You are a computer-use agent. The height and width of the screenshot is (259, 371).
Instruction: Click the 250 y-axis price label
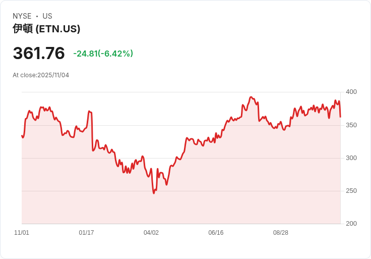(x=351, y=191)
